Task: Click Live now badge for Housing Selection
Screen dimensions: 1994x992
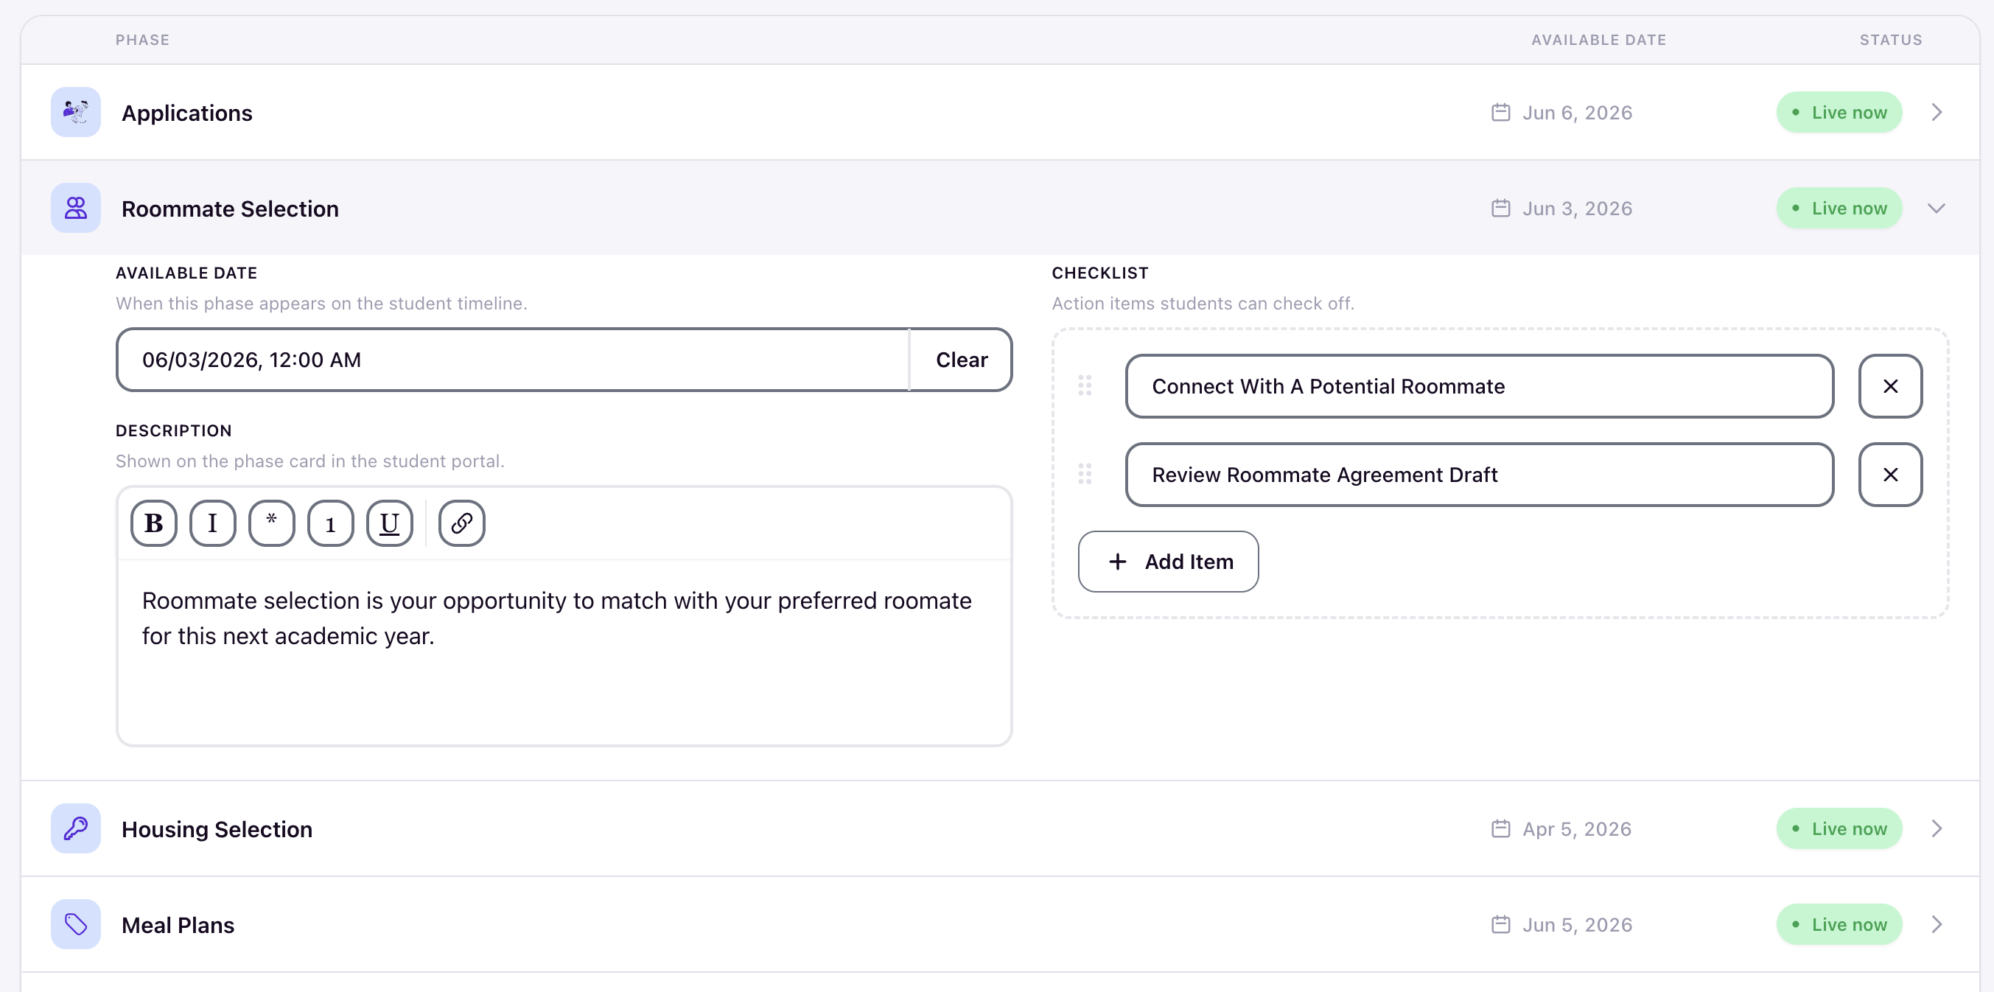Action: pos(1839,828)
